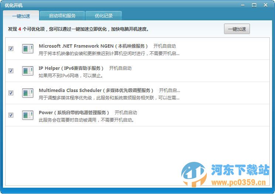
Task: Click 开机自启动 status next to Power
Action: 126,113
